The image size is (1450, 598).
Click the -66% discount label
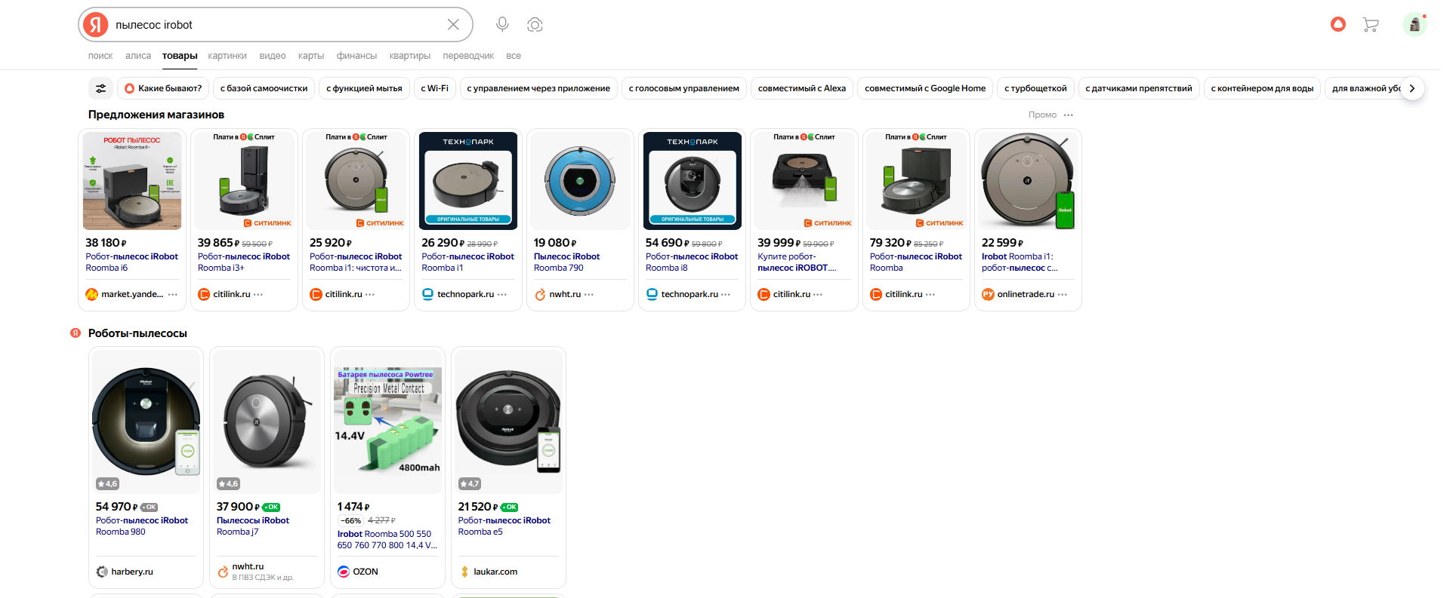(350, 520)
